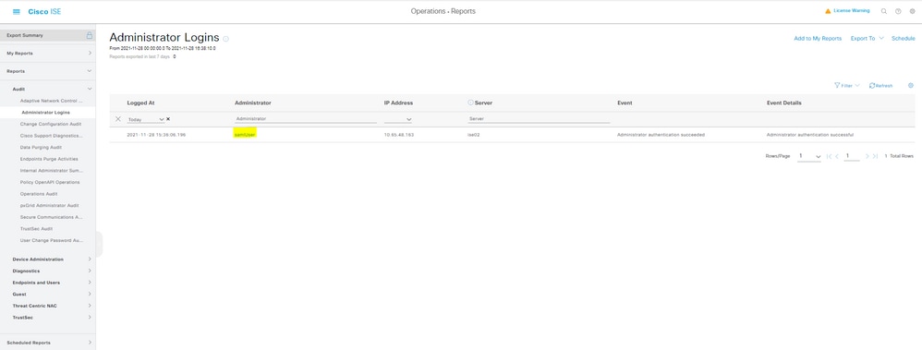Open the help question-mark icon
Screen dimensions: 922x350
click(x=898, y=11)
